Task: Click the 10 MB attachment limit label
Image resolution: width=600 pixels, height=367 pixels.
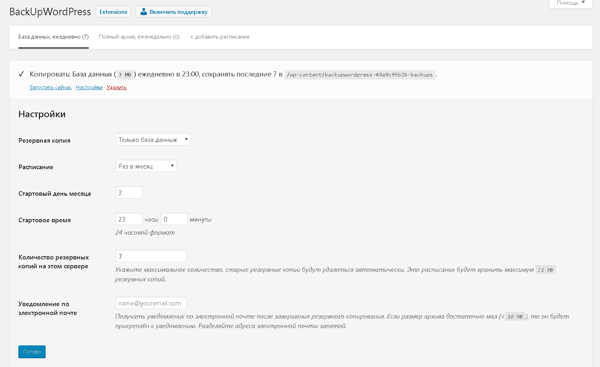Action: [515, 316]
